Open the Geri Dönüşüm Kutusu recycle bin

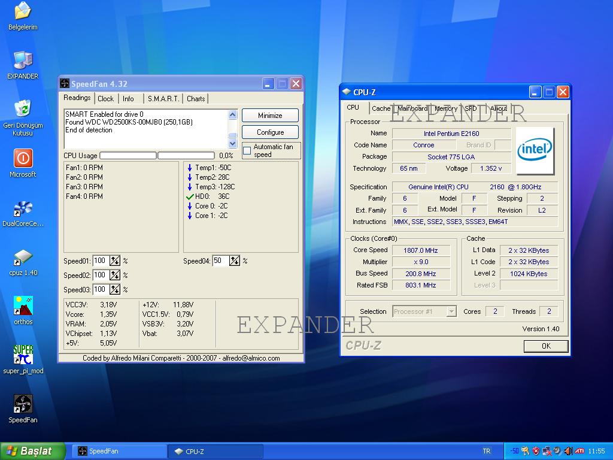pos(23,110)
